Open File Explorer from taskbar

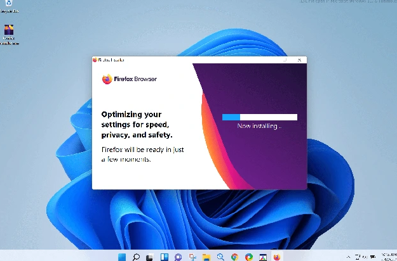tap(206, 257)
